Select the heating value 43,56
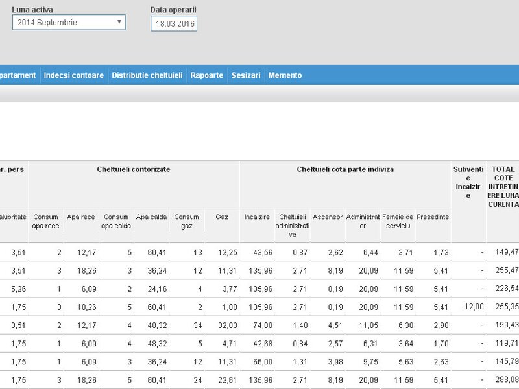Screen dimensions: 519x389 [x=263, y=253]
